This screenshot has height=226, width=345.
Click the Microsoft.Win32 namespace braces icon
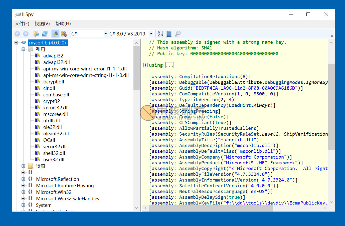tap(30, 192)
